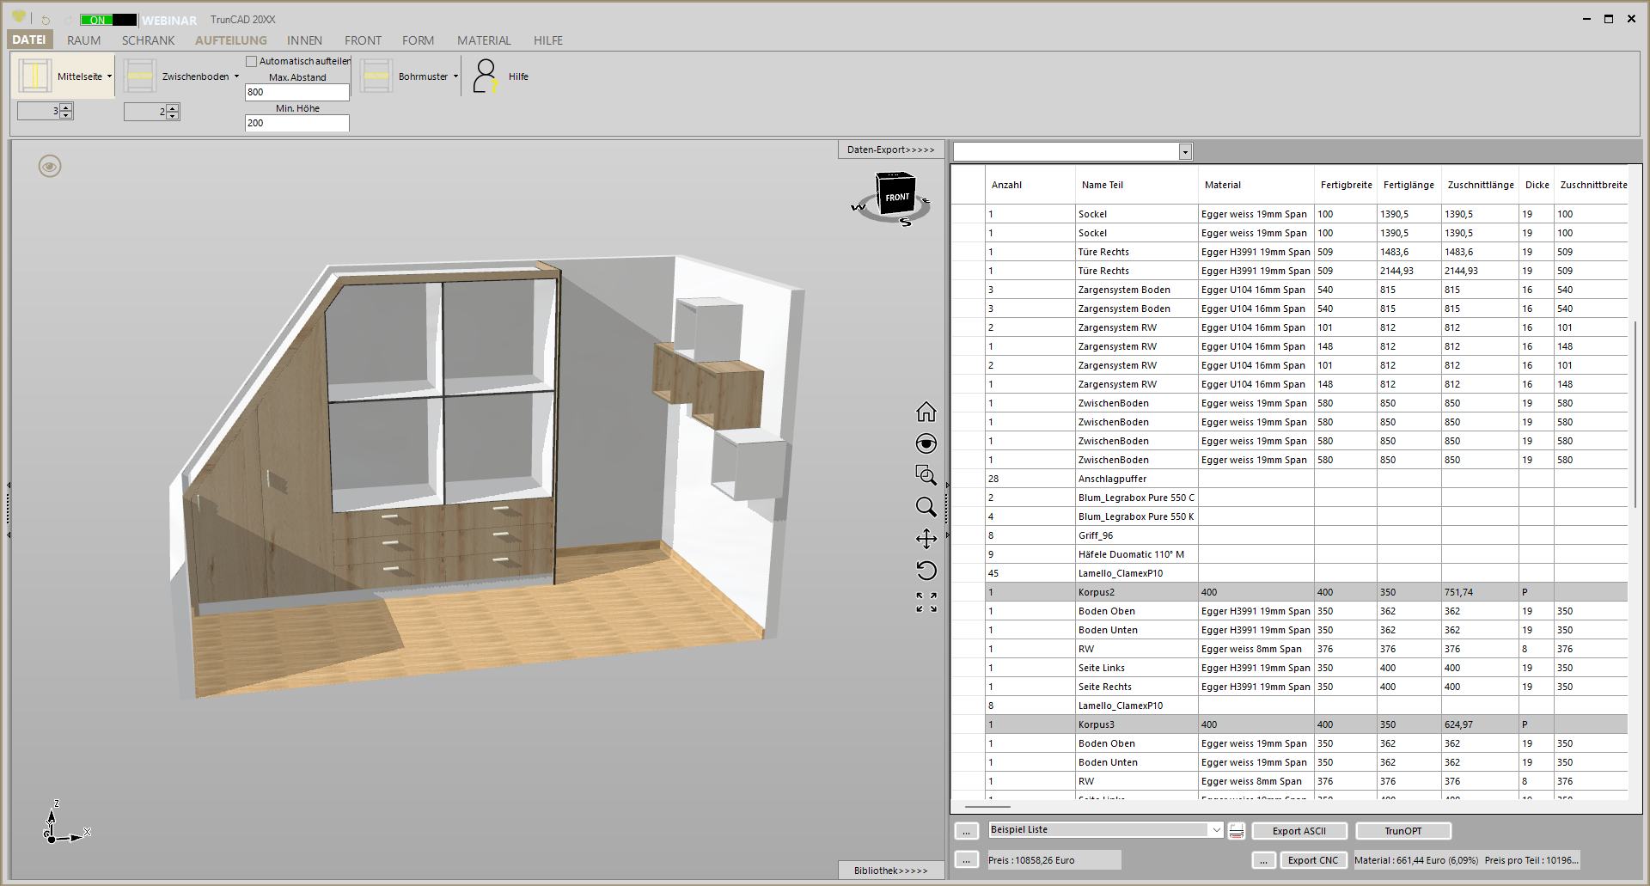Click the Max. Abstand input field
The image size is (1650, 886).
coord(296,92)
